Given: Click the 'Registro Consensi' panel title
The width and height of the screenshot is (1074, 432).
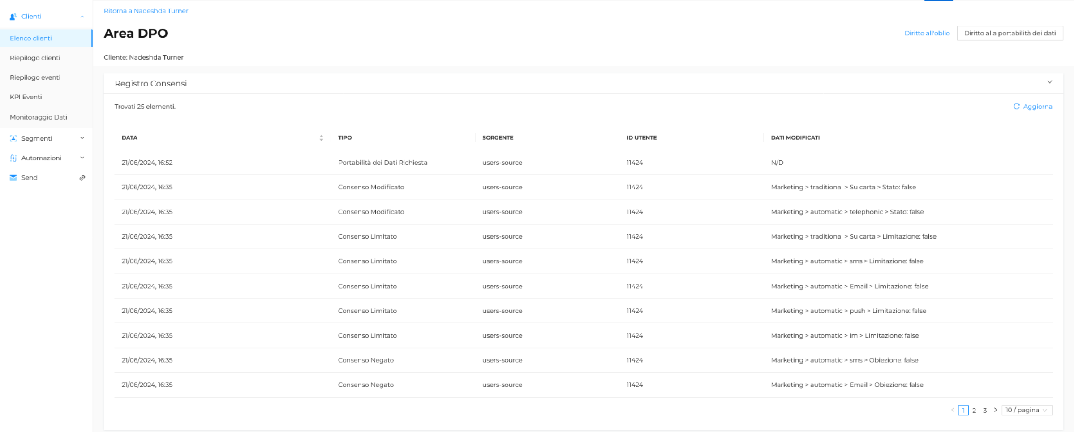Looking at the screenshot, I should click(x=150, y=84).
